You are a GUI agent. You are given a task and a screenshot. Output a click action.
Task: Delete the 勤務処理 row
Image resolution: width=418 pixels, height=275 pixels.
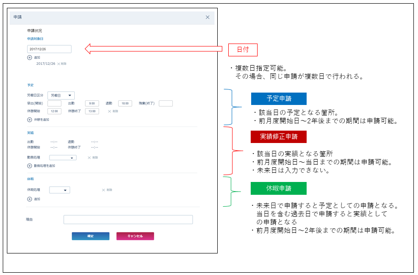click(93, 158)
